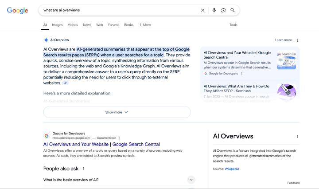Open the Semrush article thumbnail

coord(286,92)
